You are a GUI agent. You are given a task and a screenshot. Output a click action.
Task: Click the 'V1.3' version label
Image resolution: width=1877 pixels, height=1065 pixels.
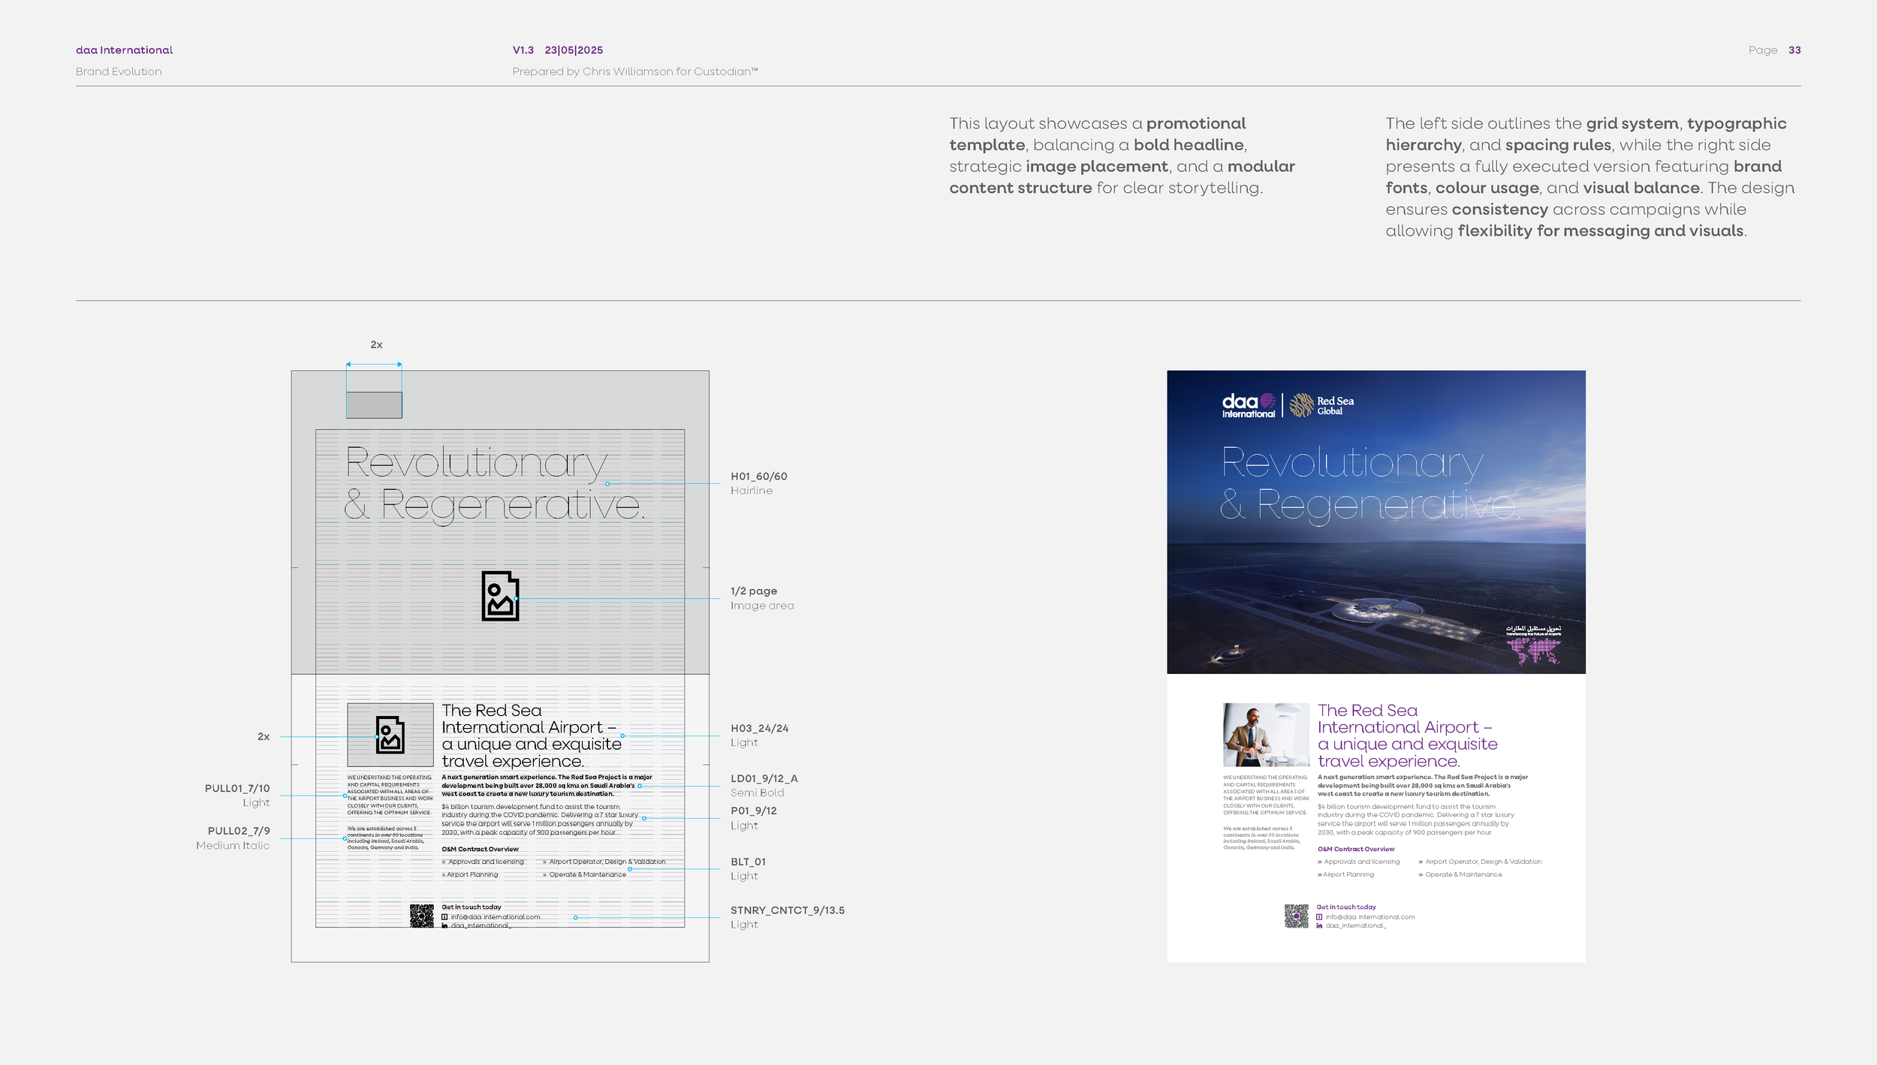pos(523,50)
